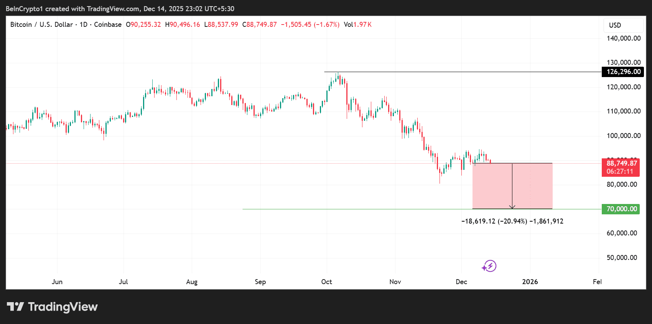Click the Vol 1.97K volume indicator

tap(357, 25)
